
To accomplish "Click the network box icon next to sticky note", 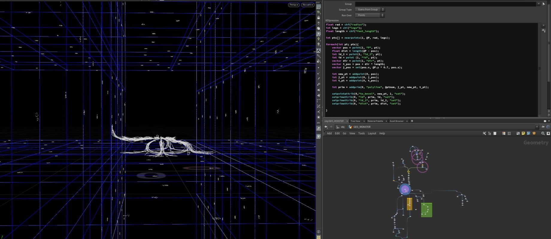I will 529,133.
